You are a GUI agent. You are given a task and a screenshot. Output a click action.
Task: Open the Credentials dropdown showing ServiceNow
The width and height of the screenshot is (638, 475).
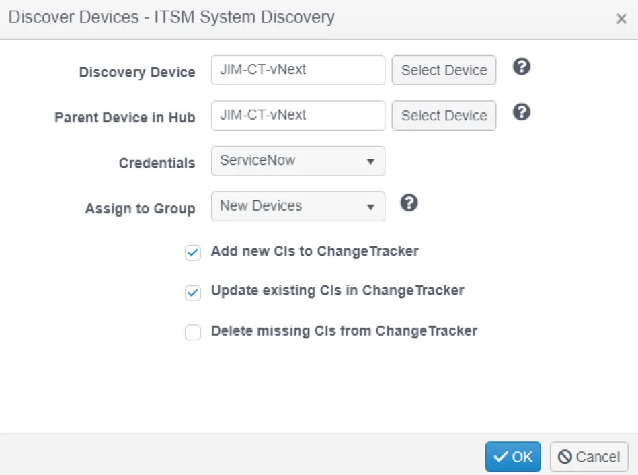pos(298,161)
